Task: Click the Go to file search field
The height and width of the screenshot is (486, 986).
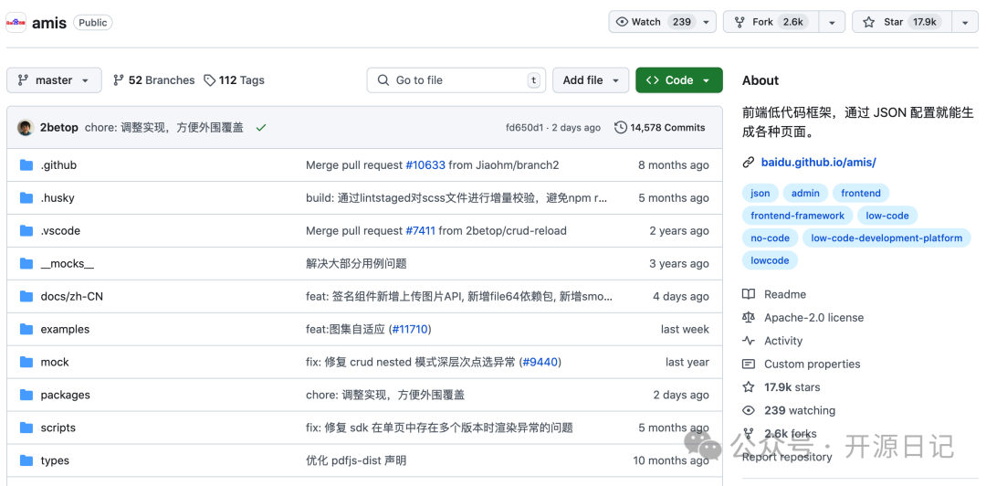Action: click(456, 80)
